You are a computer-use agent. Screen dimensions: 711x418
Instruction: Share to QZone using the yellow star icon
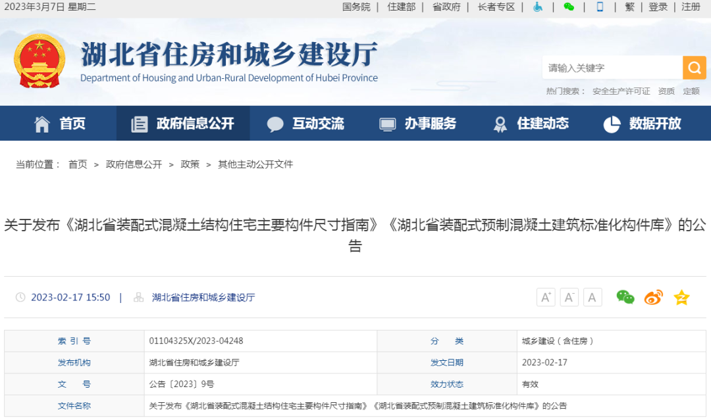pos(681,297)
